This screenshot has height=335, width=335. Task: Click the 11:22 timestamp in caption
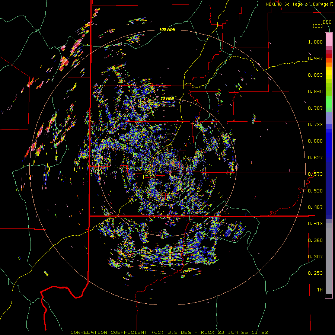coord(259,332)
